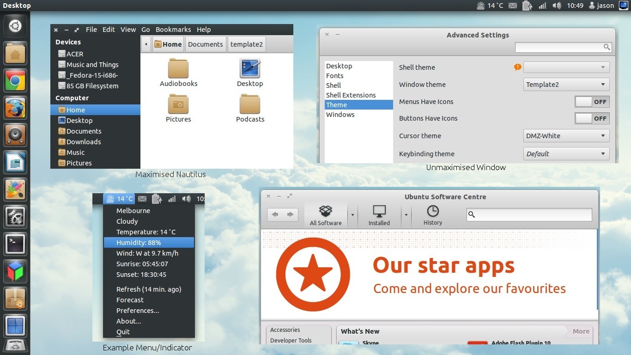
Task: Open the Keybinding theme Default dropdown
Action: pyautogui.click(x=566, y=154)
